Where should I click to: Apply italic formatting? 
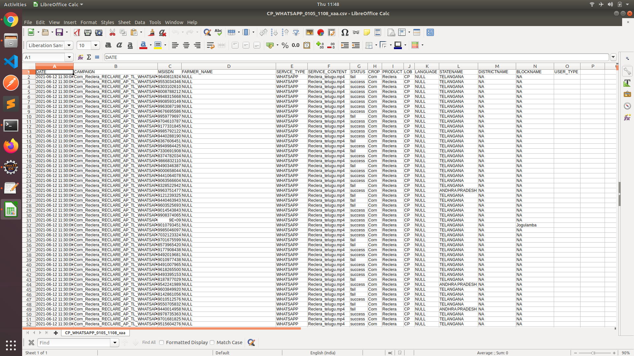pos(119,45)
